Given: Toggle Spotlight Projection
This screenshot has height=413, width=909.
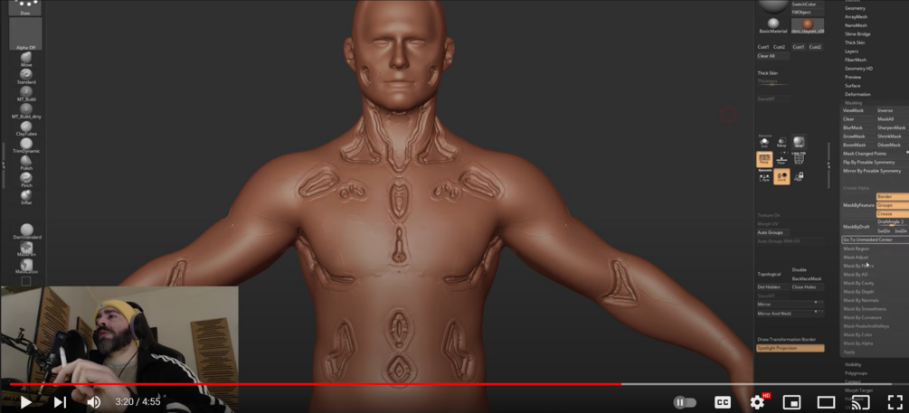Looking at the screenshot, I should 790,348.
